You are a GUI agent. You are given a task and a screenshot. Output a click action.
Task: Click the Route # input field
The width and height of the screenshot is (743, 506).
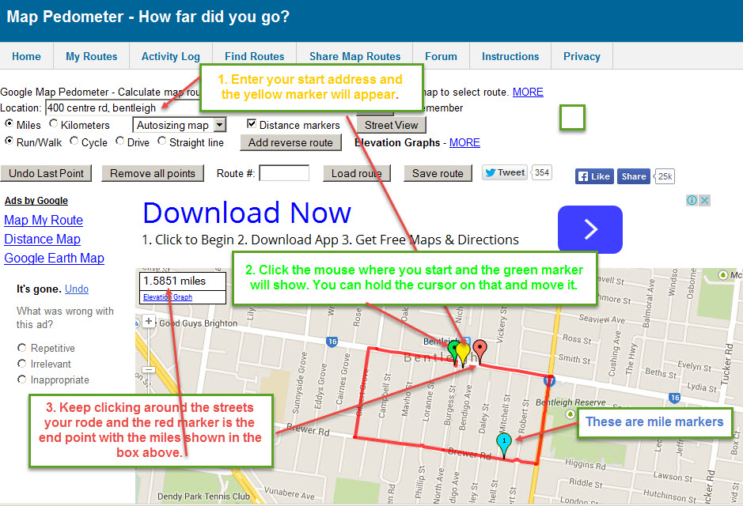[283, 173]
